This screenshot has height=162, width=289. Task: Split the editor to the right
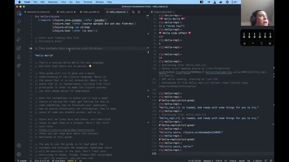coord(139,12)
